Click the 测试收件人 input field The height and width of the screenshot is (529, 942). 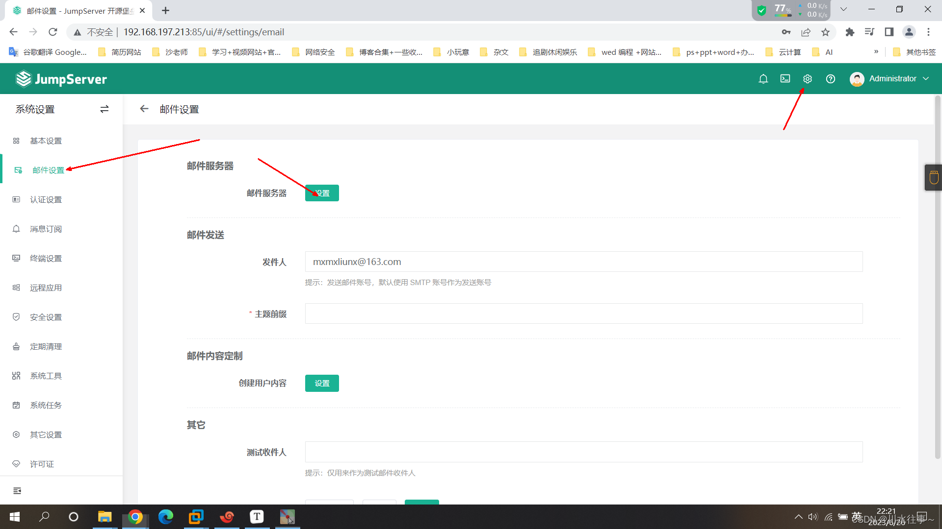[583, 452]
